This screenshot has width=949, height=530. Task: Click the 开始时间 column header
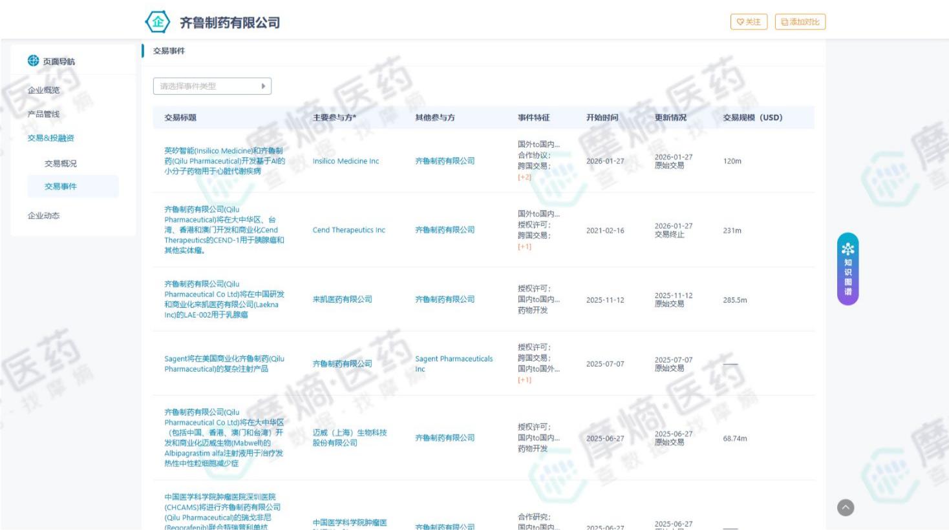click(x=602, y=117)
